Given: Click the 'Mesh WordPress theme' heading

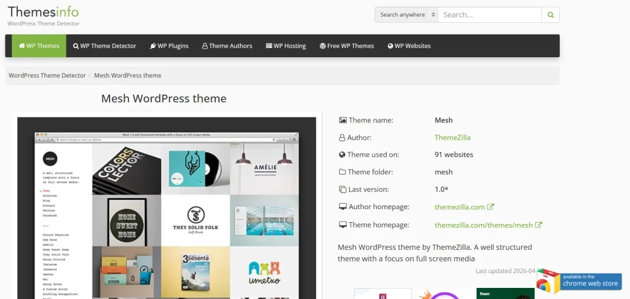Looking at the screenshot, I should point(164,98).
